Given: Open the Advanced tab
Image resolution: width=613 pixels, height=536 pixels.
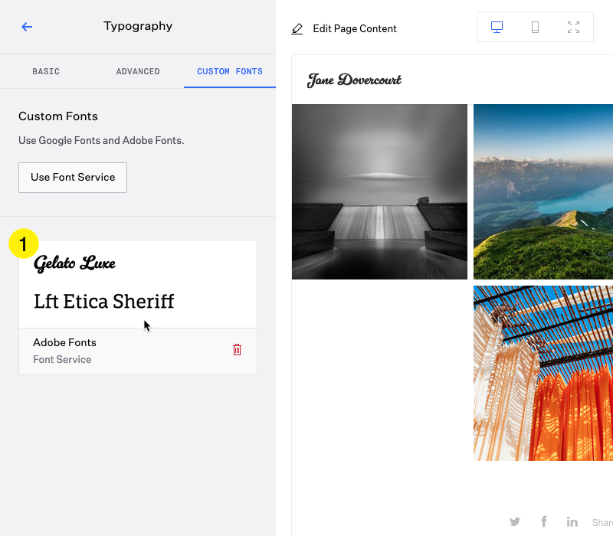Looking at the screenshot, I should 138,71.
